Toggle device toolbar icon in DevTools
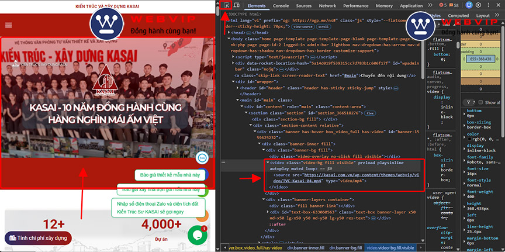 [x=236, y=5]
